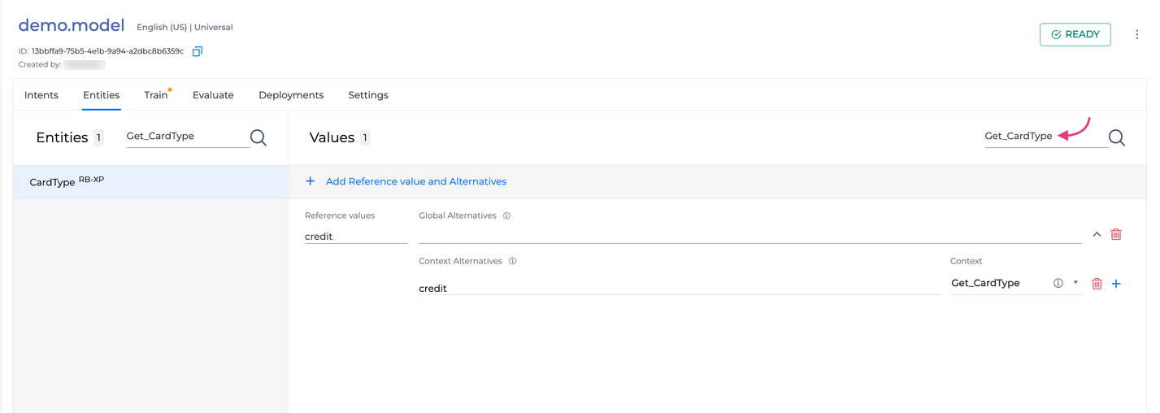The image size is (1160, 413).
Task: Show info for Context Alternatives
Action: pos(512,262)
